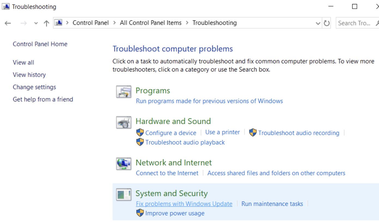Open View history in sidebar
The width and height of the screenshot is (379, 224).
29,75
